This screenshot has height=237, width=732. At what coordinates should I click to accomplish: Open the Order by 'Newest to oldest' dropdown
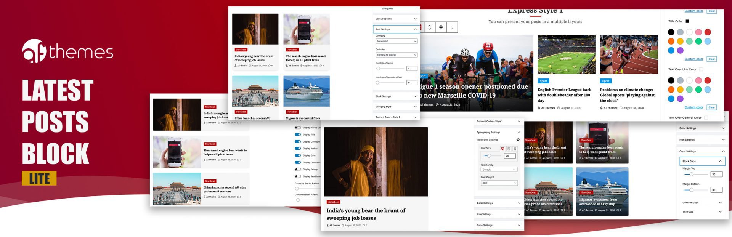(396, 55)
